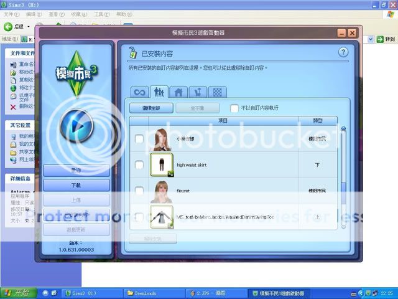Click the taskbar clock showing 22:25
This screenshot has height=299, width=398.
pyautogui.click(x=387, y=293)
